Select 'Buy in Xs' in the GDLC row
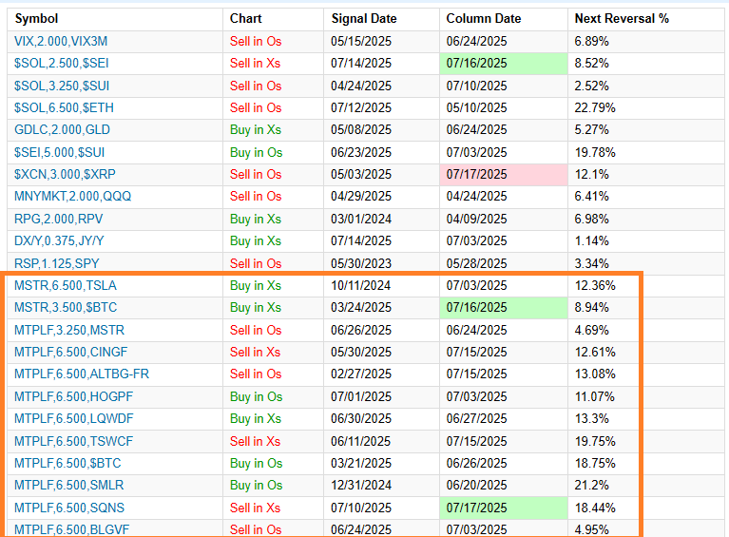729x537 pixels. (256, 129)
